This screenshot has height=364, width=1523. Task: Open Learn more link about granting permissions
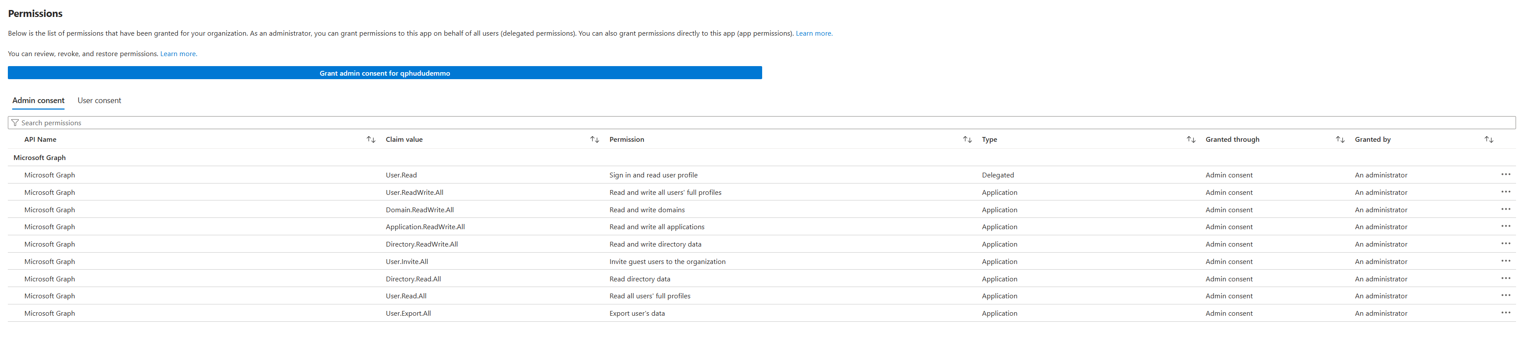coord(814,33)
